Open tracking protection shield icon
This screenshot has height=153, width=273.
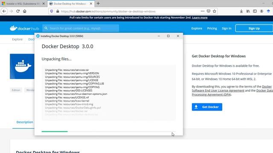52,11
